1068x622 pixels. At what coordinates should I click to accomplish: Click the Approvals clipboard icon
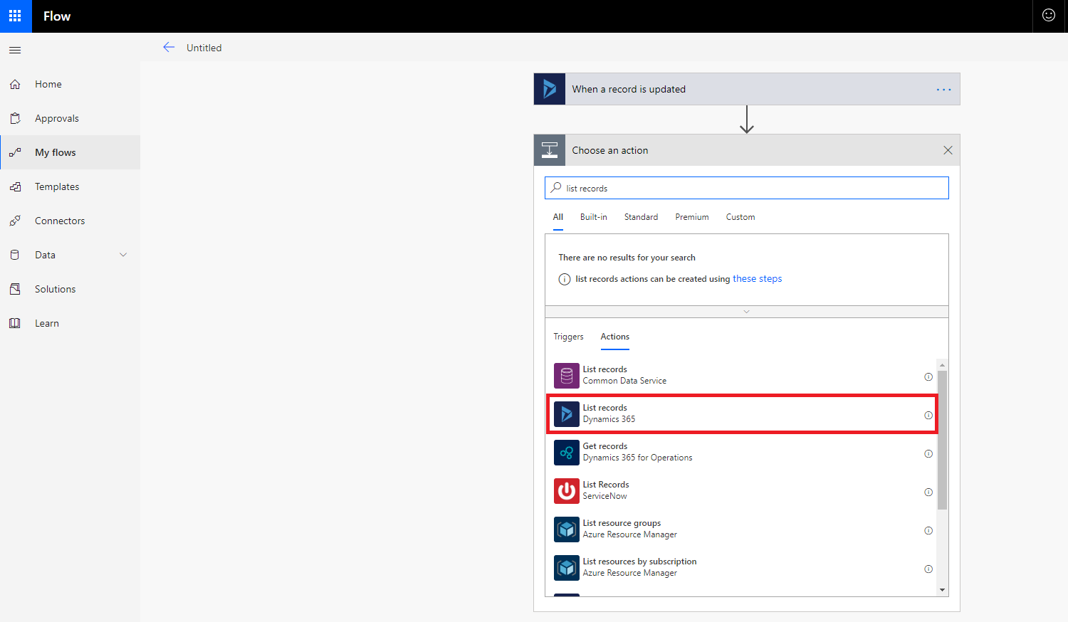15,118
